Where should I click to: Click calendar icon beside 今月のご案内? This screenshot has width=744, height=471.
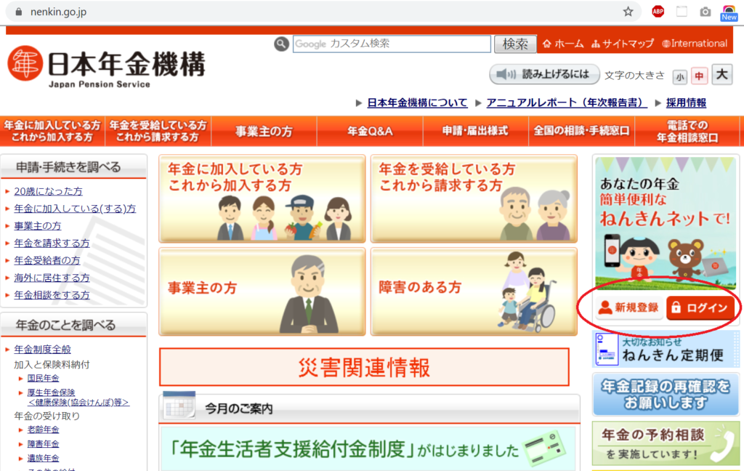tap(179, 405)
